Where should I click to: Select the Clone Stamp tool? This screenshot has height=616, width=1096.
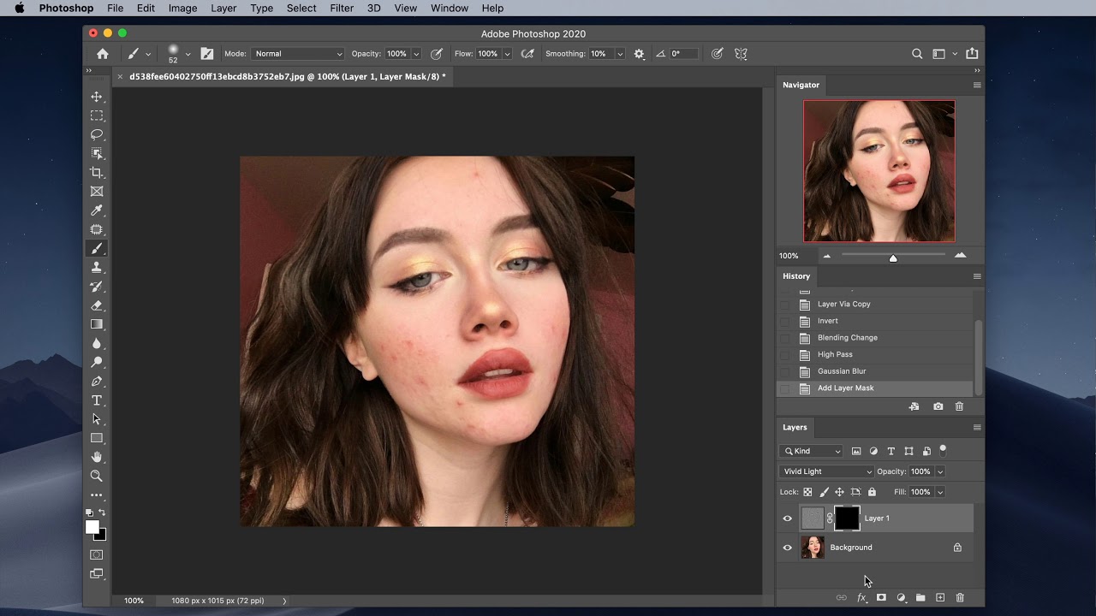(97, 268)
